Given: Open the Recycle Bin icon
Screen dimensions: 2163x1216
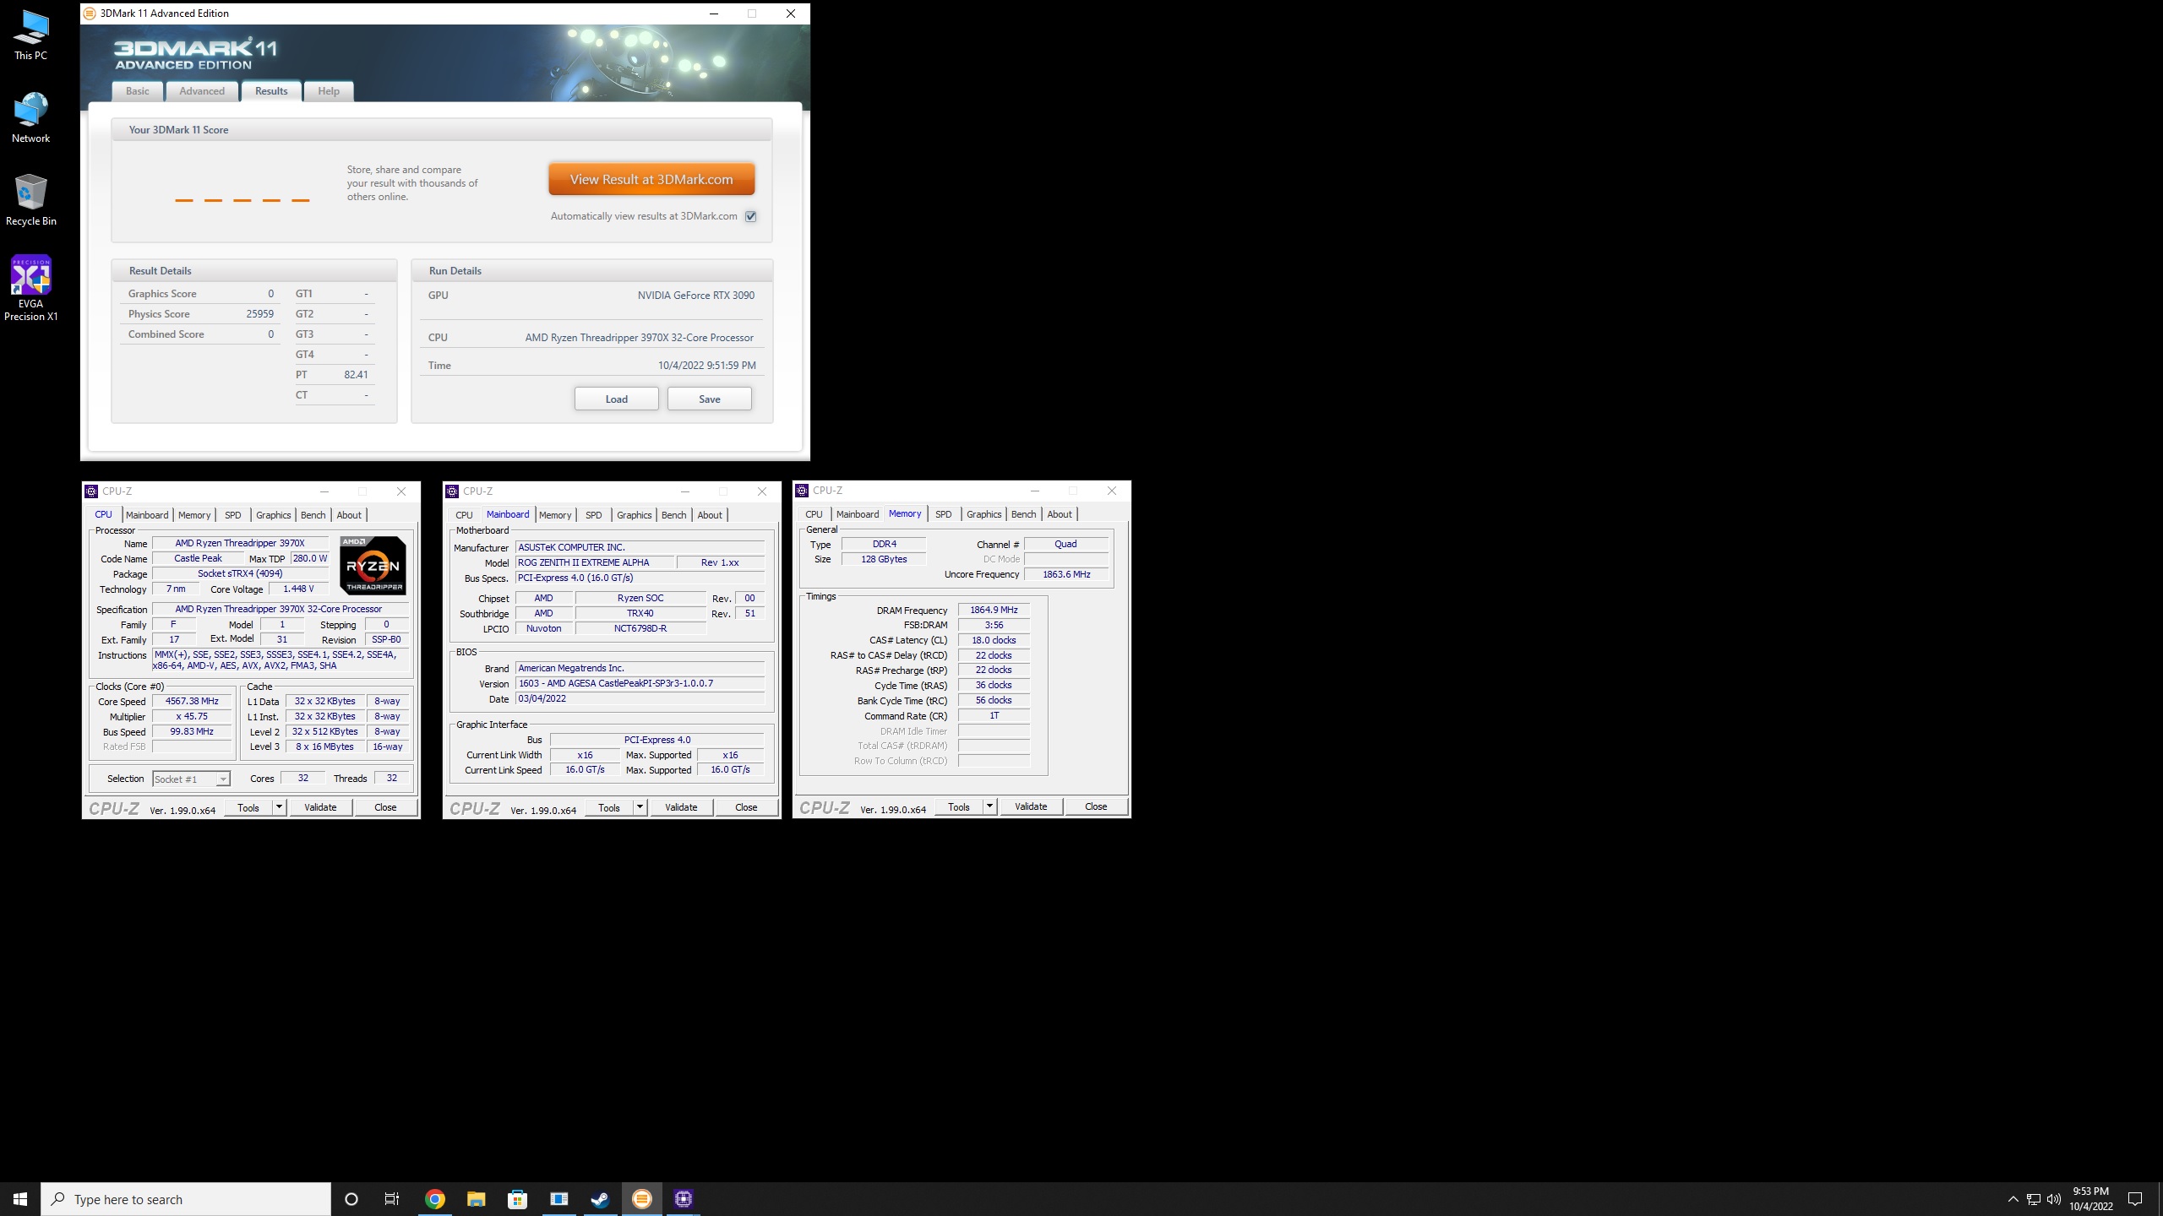Looking at the screenshot, I should [30, 201].
